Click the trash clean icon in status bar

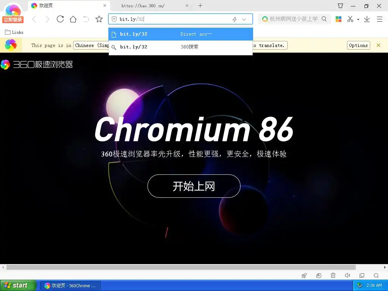(x=333, y=275)
